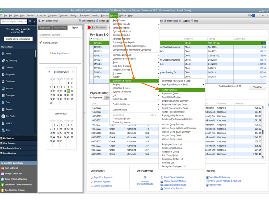Toggle the select-all checkmark column header

[91, 39]
